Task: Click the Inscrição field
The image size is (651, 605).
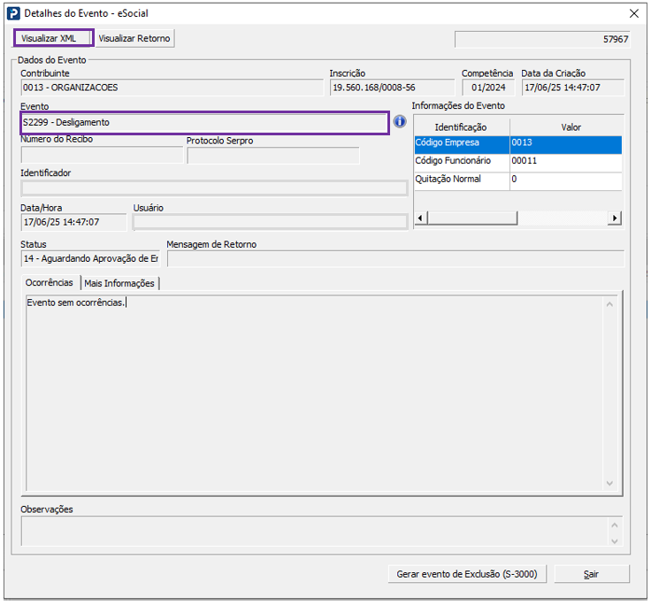Action: [392, 88]
